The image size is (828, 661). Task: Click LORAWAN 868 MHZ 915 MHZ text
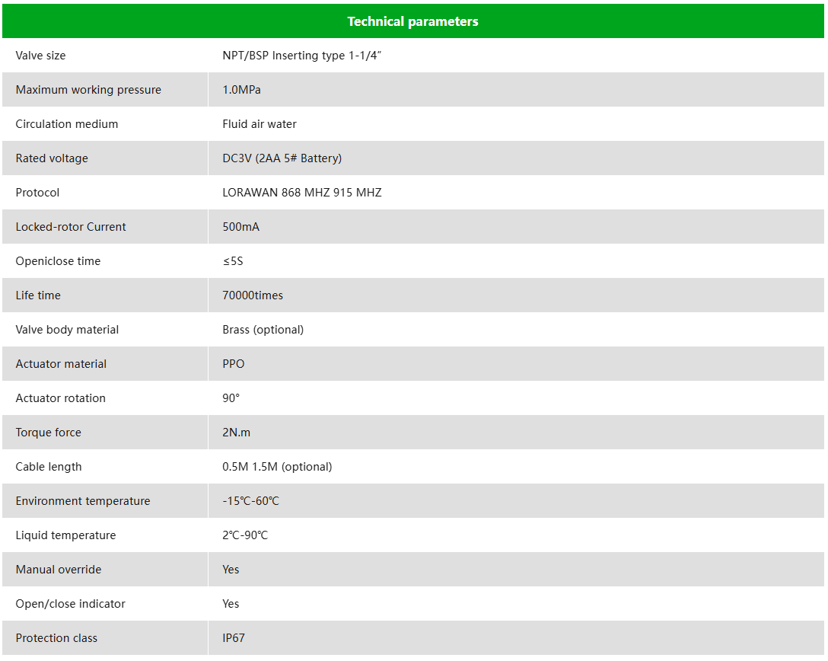pos(302,193)
